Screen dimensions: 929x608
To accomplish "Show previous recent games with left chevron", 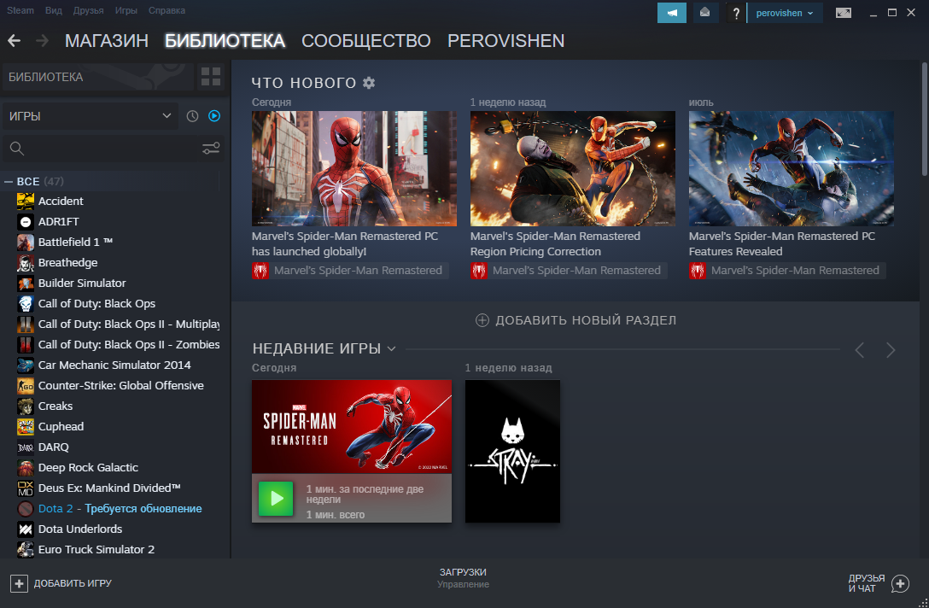I will 860,350.
